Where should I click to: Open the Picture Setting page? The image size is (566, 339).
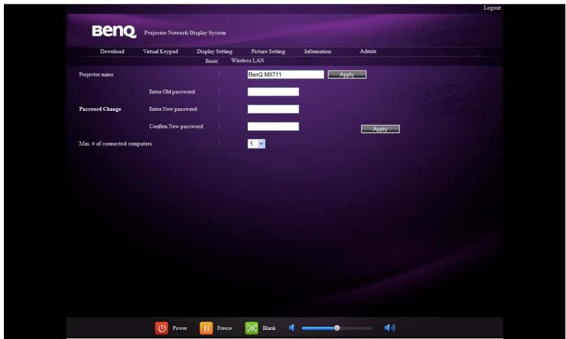[268, 52]
